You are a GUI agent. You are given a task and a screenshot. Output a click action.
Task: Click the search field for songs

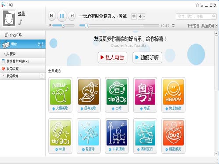pos(193,16)
